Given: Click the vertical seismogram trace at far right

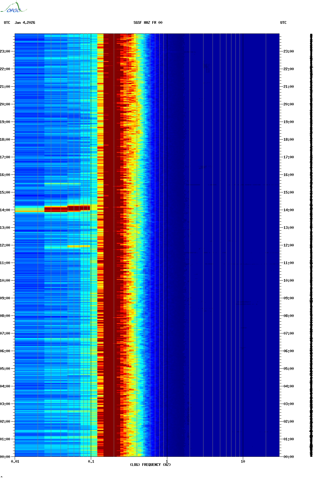Looking at the screenshot, I should (x=311, y=245).
